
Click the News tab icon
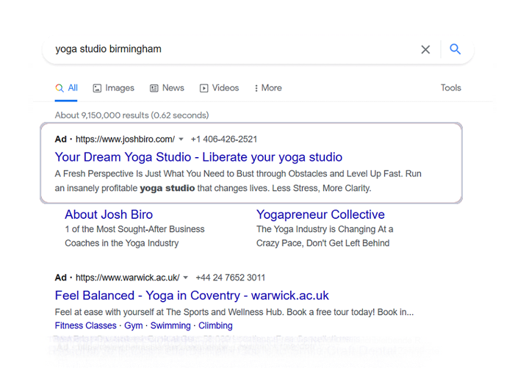point(154,88)
